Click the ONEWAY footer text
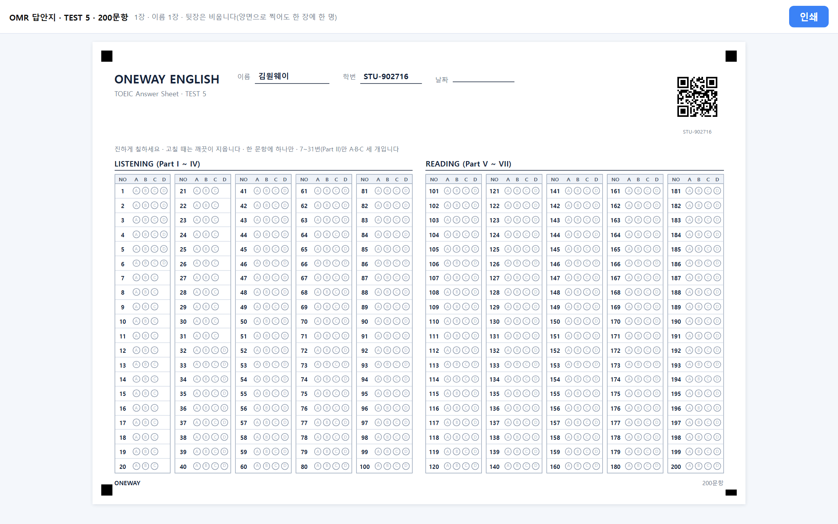This screenshot has width=838, height=524. [x=127, y=483]
